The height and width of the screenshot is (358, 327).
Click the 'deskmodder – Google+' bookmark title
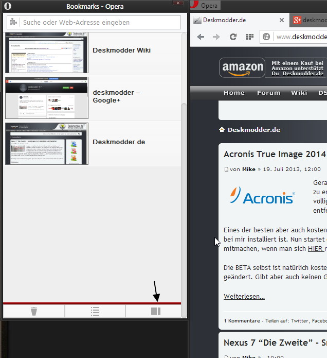pyautogui.click(x=116, y=96)
